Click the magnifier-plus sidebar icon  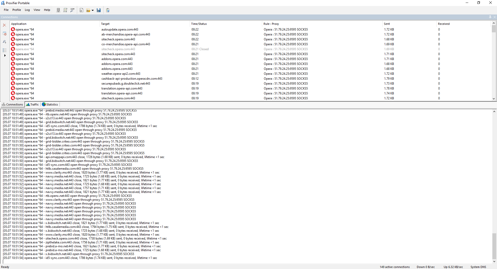click(x=4, y=42)
